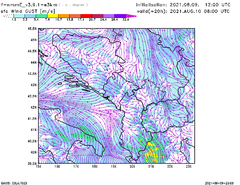
Task: Click the 20E longitude label
Action: coord(132,166)
